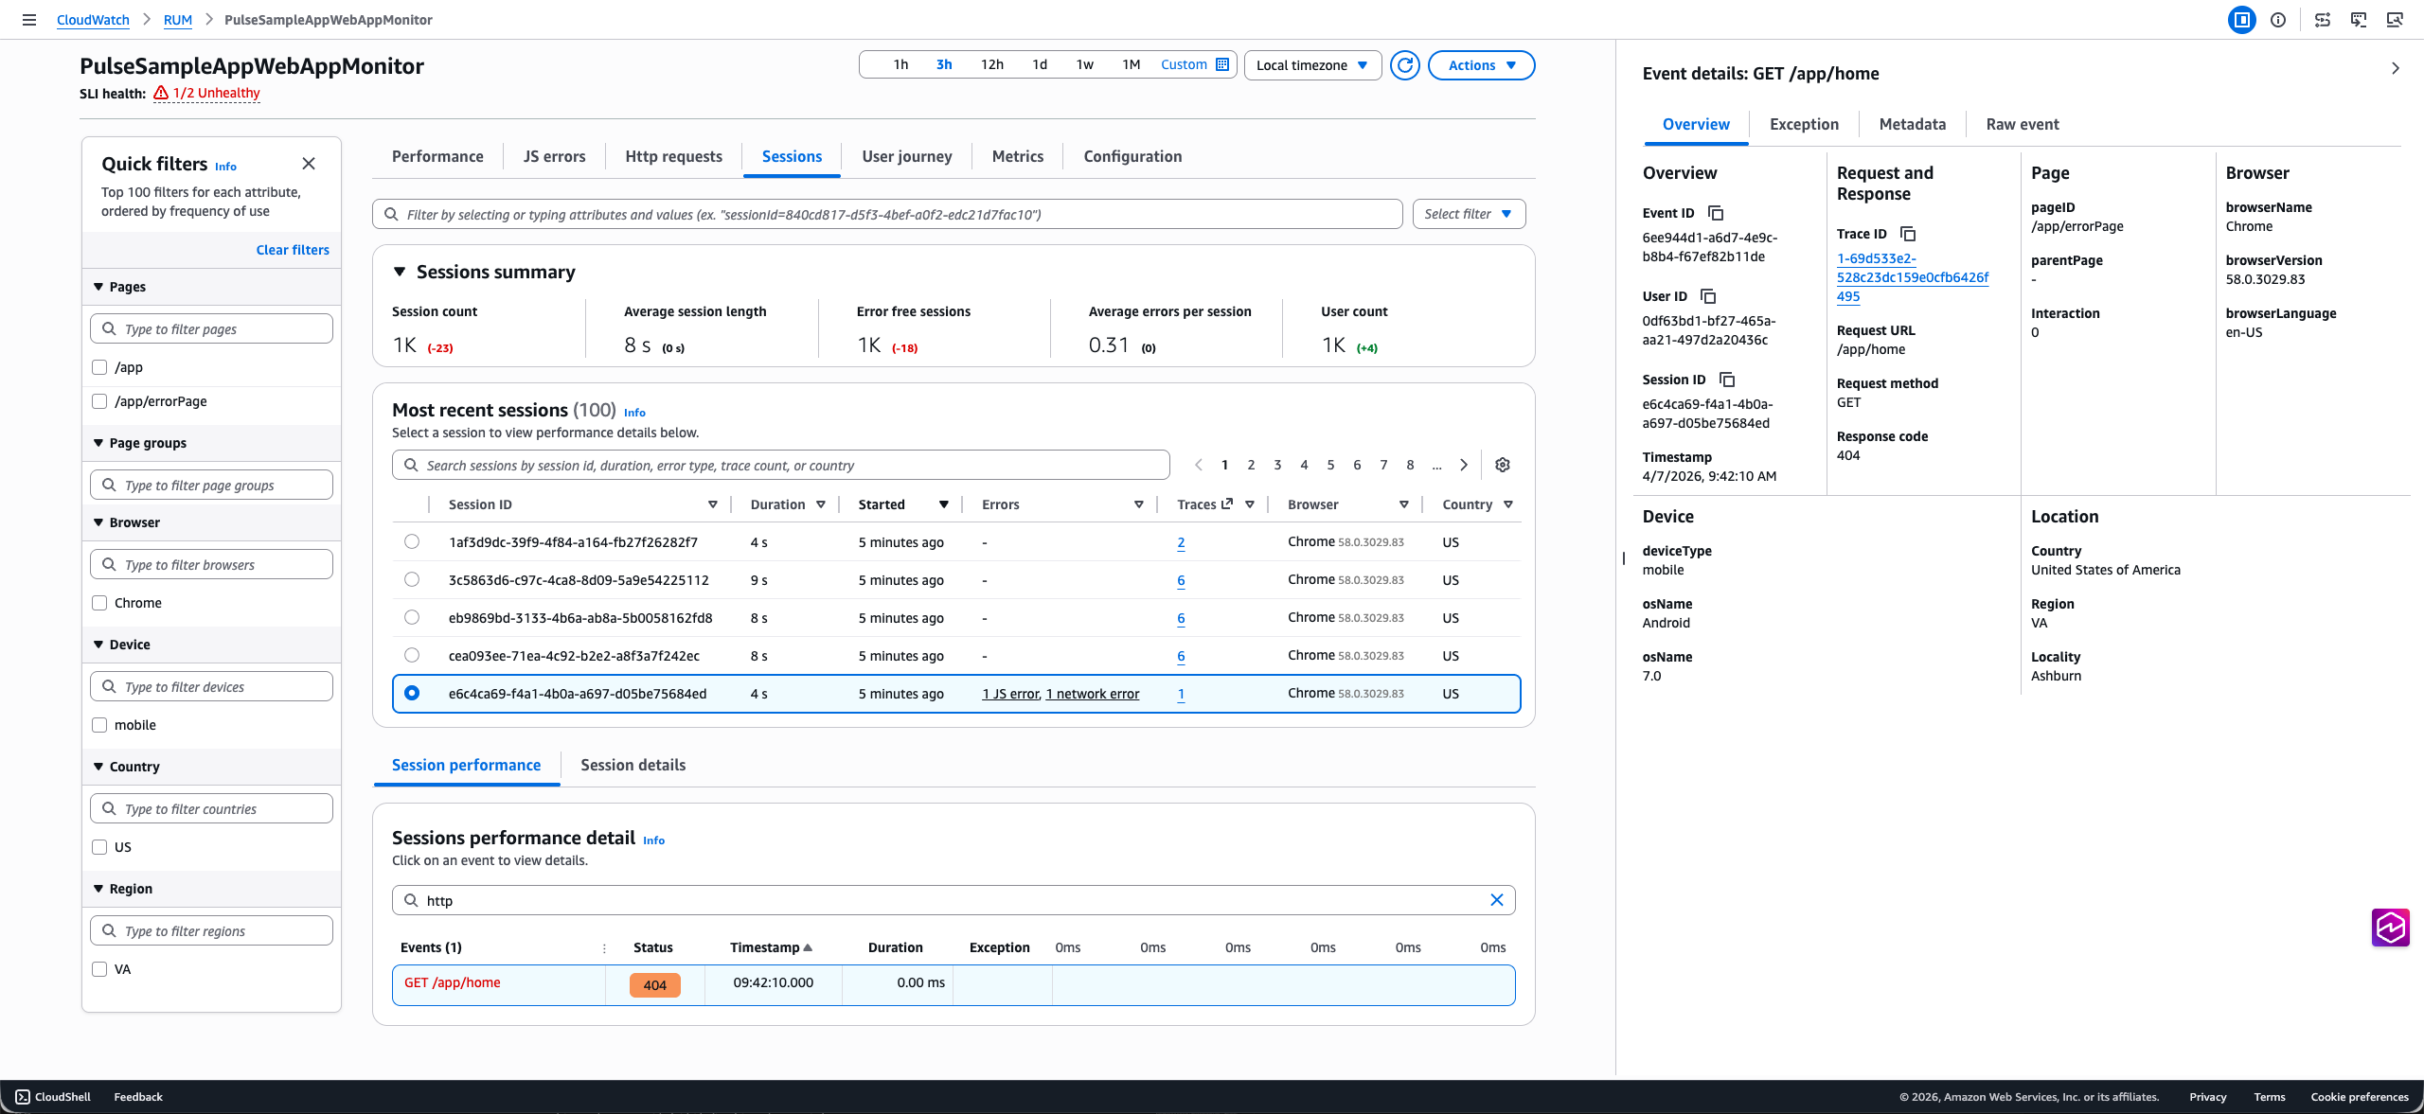Image resolution: width=2424 pixels, height=1114 pixels.
Task: Click the second-to-last header toolbar icon
Action: click(2359, 20)
